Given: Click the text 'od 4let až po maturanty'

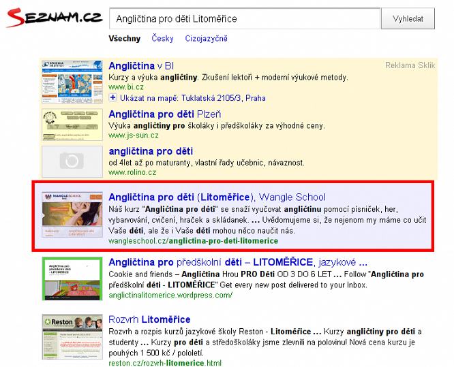Looking at the screenshot, I should [150, 163].
